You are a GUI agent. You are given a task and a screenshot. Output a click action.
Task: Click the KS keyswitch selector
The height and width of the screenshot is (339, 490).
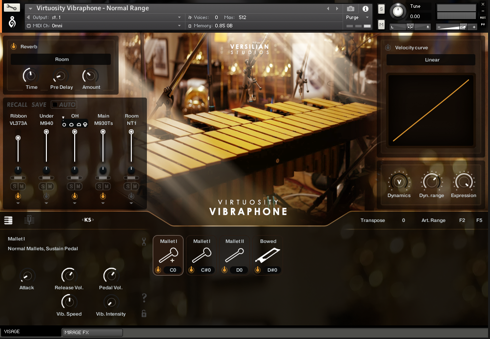tap(88, 220)
